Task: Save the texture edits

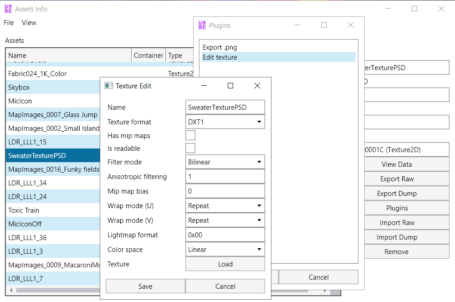Action: 145,287
